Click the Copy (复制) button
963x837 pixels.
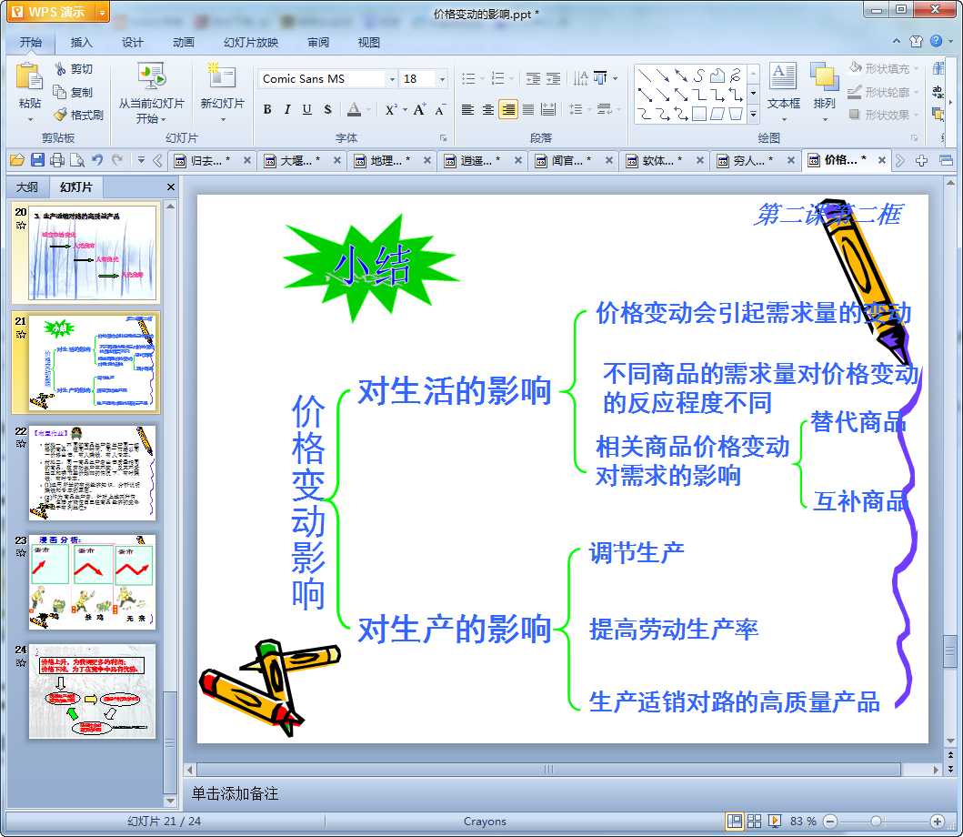pyautogui.click(x=74, y=92)
